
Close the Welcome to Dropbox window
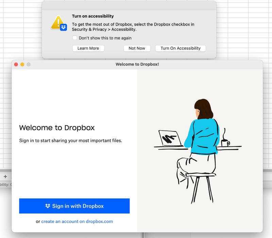pos(16,64)
